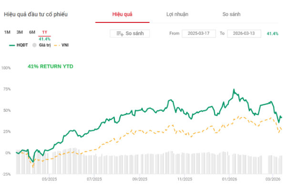Click the green HQĐT legend line marker

[12, 45]
